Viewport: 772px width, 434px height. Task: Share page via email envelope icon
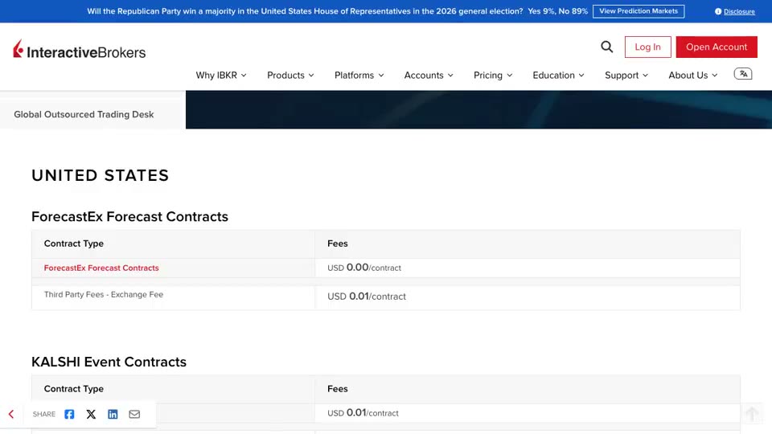[134, 415]
